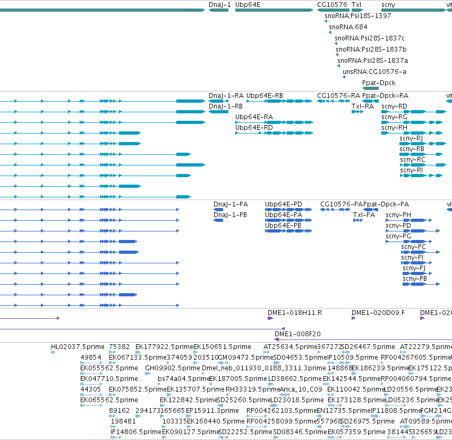Select the Ubp64E-RD transcript label
The height and width of the screenshot is (440, 452).
coord(254,128)
